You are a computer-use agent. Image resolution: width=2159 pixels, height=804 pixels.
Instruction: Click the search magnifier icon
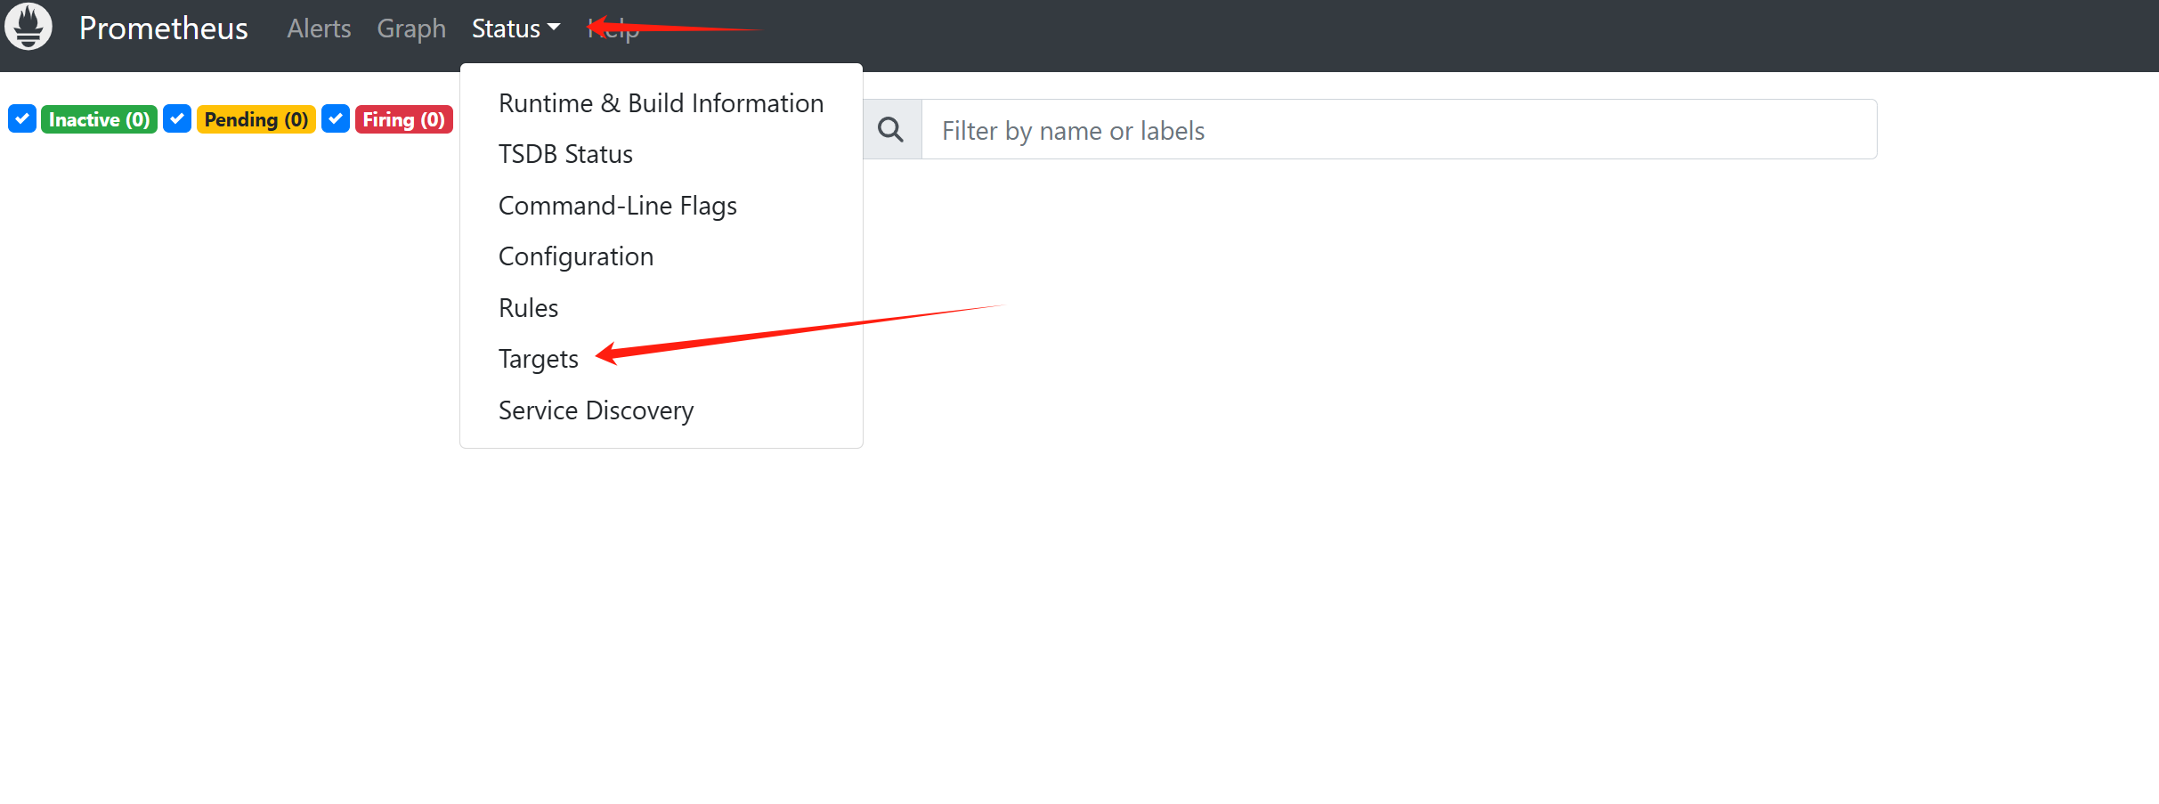tap(890, 130)
